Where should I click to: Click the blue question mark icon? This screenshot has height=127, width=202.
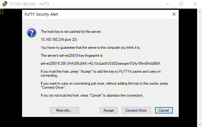point(32,33)
